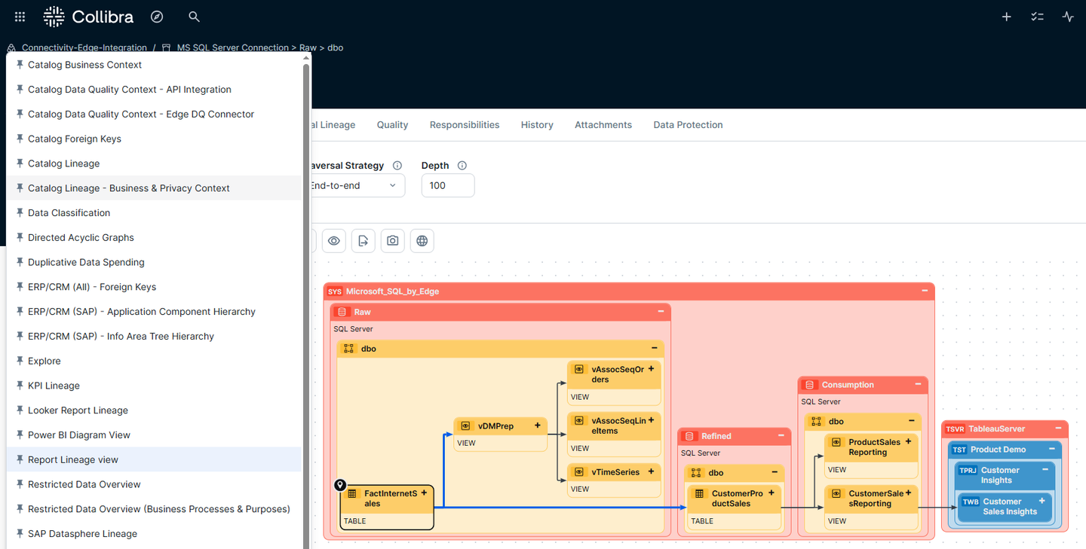This screenshot has width=1086, height=549.
Task: Click the globe icon in the lineage toolbar
Action: pos(422,240)
